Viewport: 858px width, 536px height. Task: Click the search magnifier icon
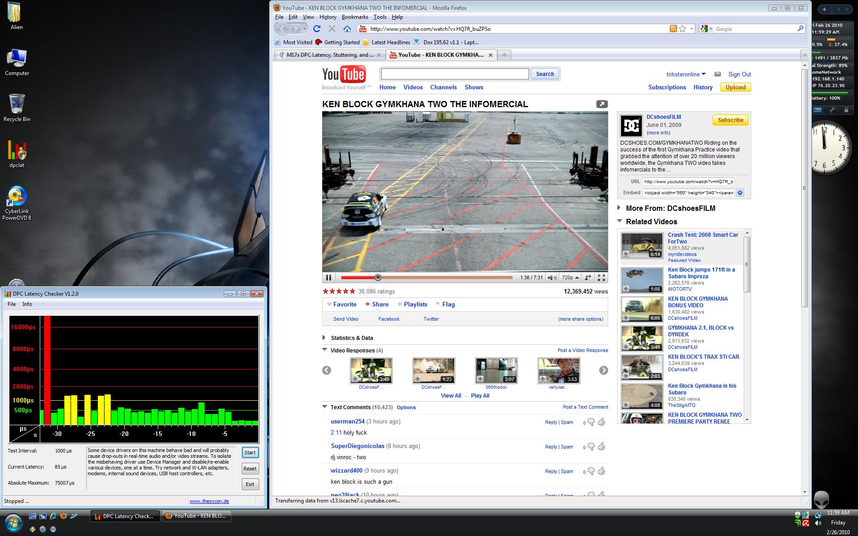coord(800,29)
